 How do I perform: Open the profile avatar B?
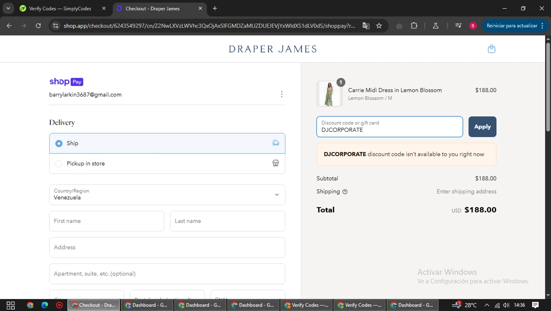[473, 26]
